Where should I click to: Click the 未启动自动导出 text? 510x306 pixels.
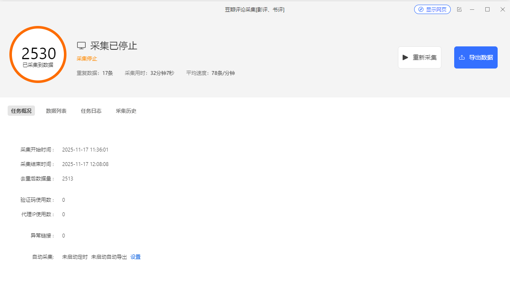109,257
